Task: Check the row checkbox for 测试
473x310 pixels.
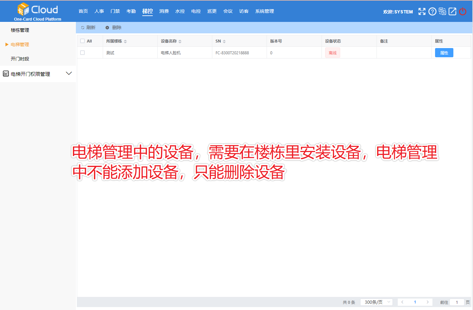Action: pos(82,53)
